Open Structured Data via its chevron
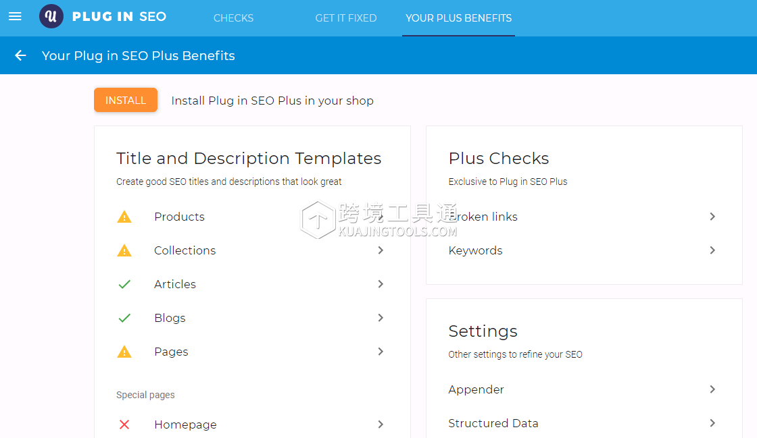The image size is (757, 438). click(712, 422)
